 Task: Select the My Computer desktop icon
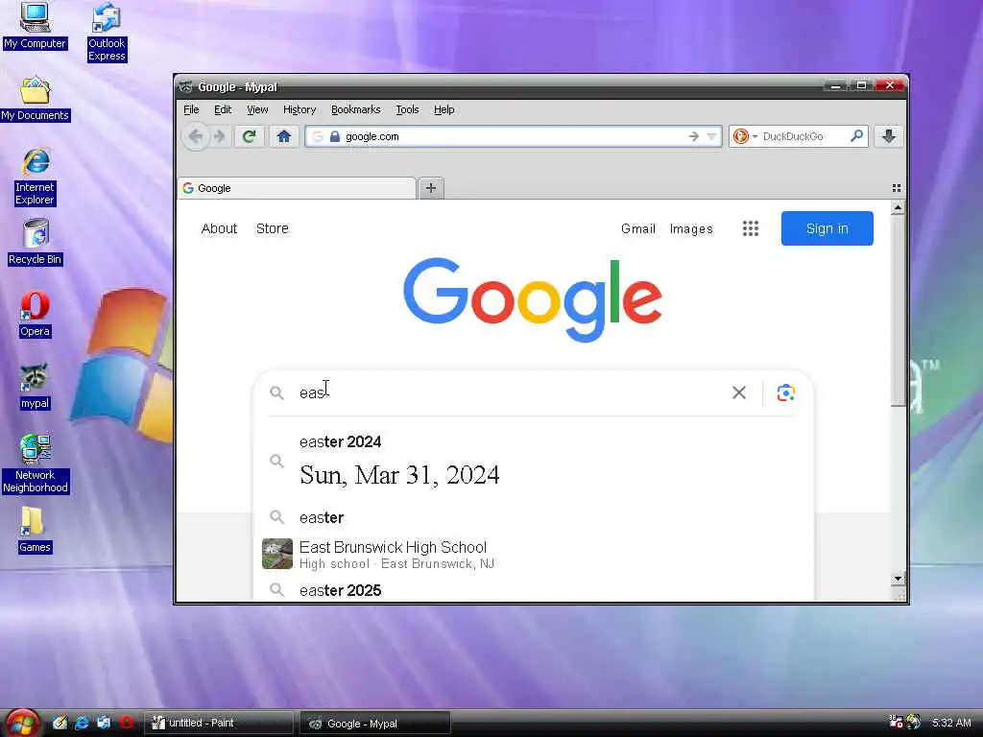click(35, 26)
